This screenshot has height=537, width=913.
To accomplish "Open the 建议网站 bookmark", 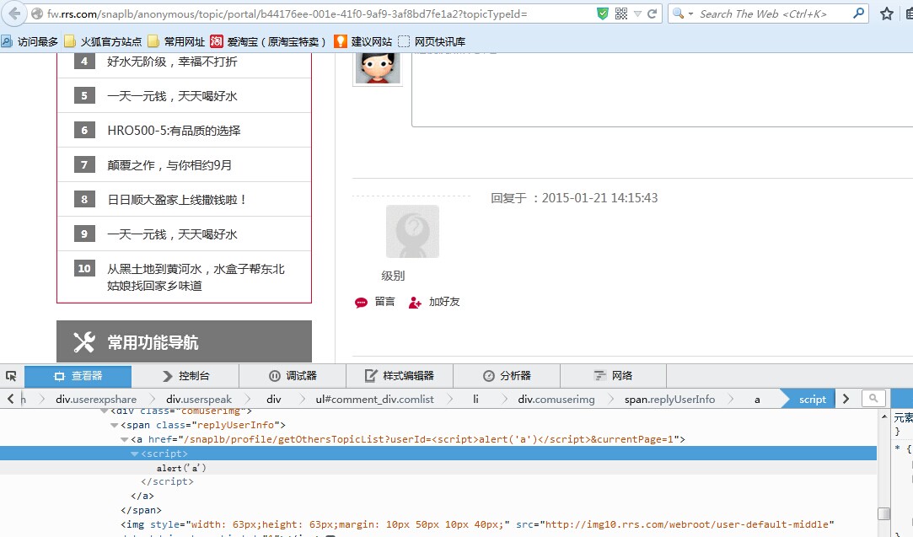I will click(x=363, y=41).
